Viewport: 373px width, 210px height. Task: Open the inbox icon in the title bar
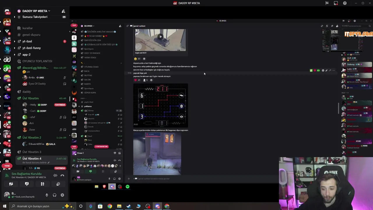point(336,3)
